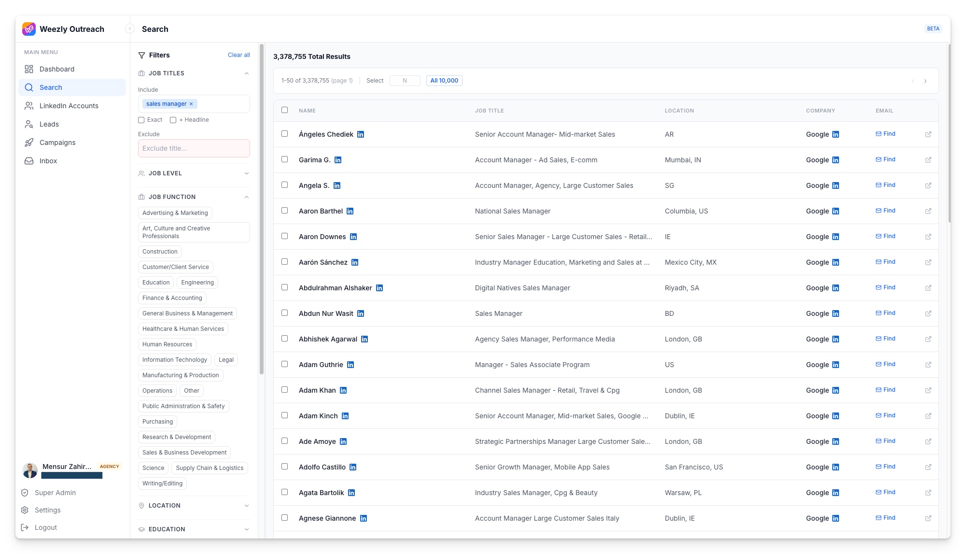Toggle the select-all checkbox in table header
The width and height of the screenshot is (966, 554).
(x=284, y=110)
